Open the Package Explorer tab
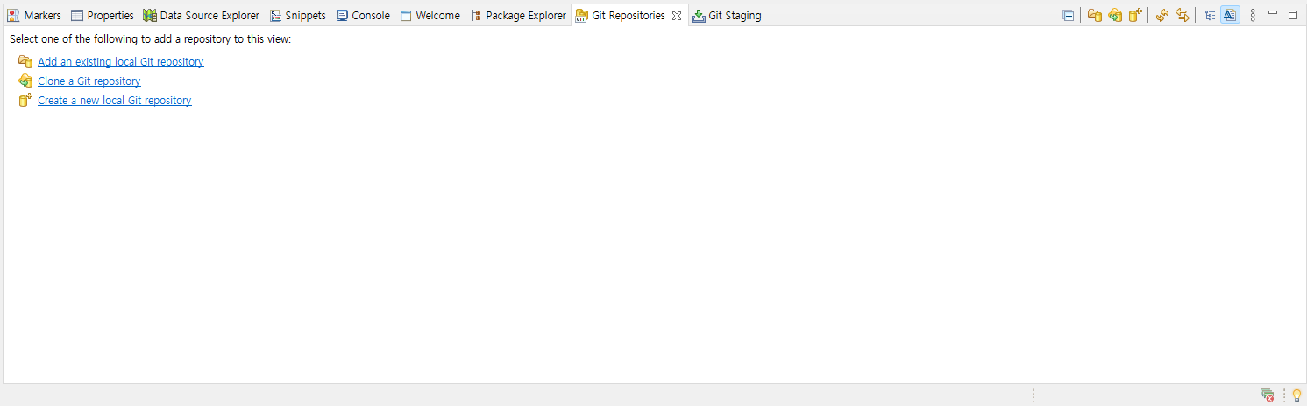The width and height of the screenshot is (1307, 406). click(519, 16)
